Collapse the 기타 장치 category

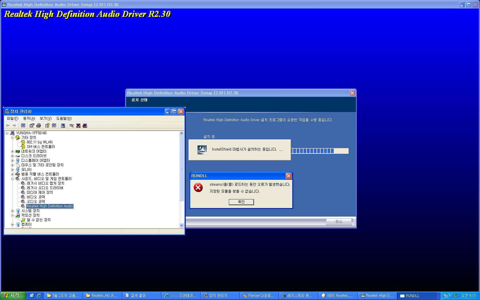click(12, 137)
